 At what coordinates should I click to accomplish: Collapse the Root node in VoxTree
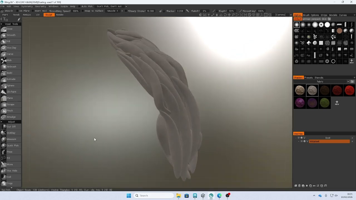pos(296,138)
